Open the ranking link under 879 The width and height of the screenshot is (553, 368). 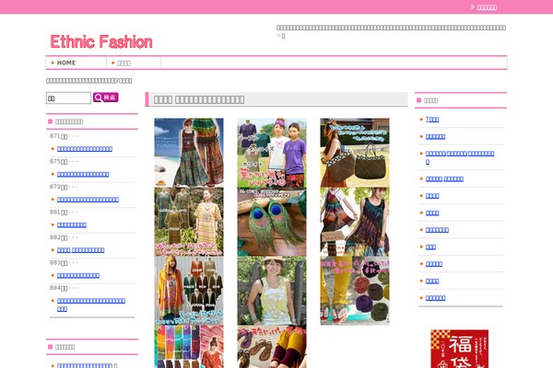(x=88, y=200)
